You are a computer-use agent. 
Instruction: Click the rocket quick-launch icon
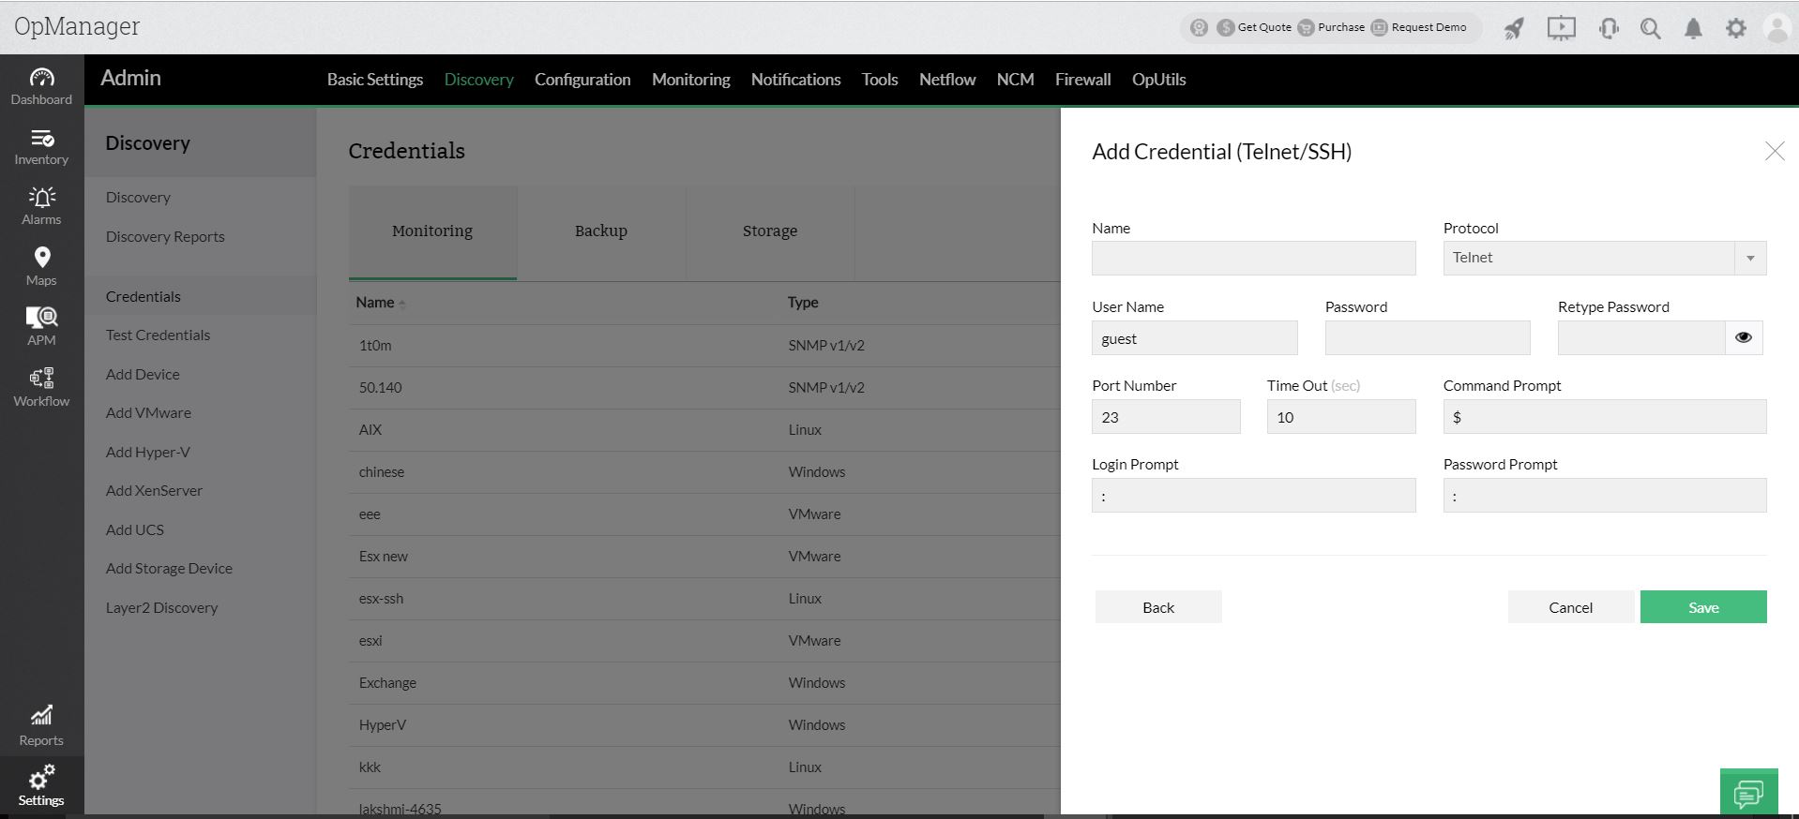[x=1514, y=28]
